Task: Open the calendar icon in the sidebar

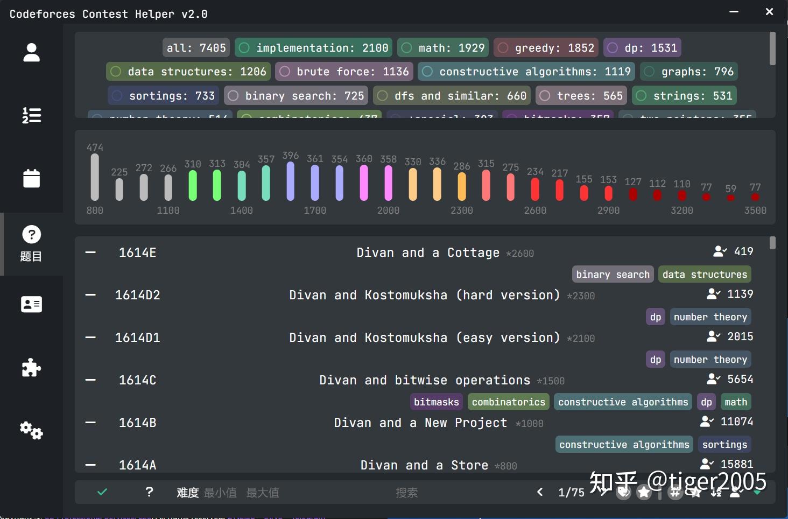Action: pyautogui.click(x=31, y=178)
